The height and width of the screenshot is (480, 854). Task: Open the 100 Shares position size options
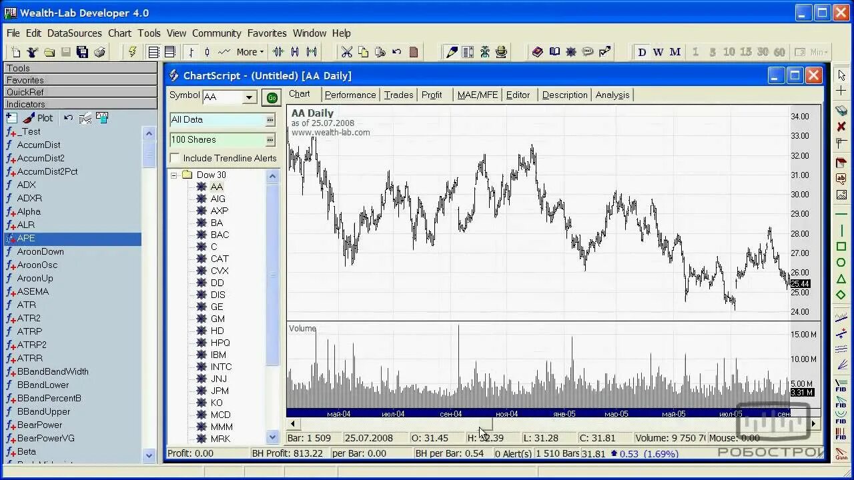click(x=270, y=140)
